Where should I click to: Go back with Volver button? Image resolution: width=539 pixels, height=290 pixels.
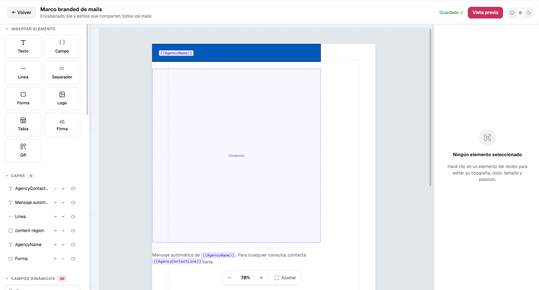pyautogui.click(x=22, y=13)
